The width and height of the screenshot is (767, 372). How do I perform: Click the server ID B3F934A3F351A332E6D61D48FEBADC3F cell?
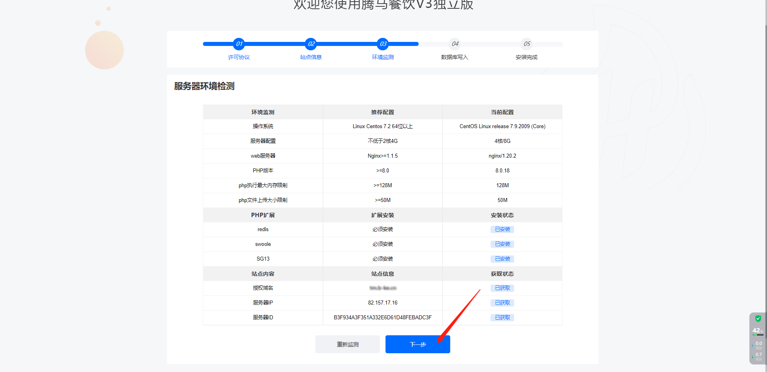click(383, 318)
